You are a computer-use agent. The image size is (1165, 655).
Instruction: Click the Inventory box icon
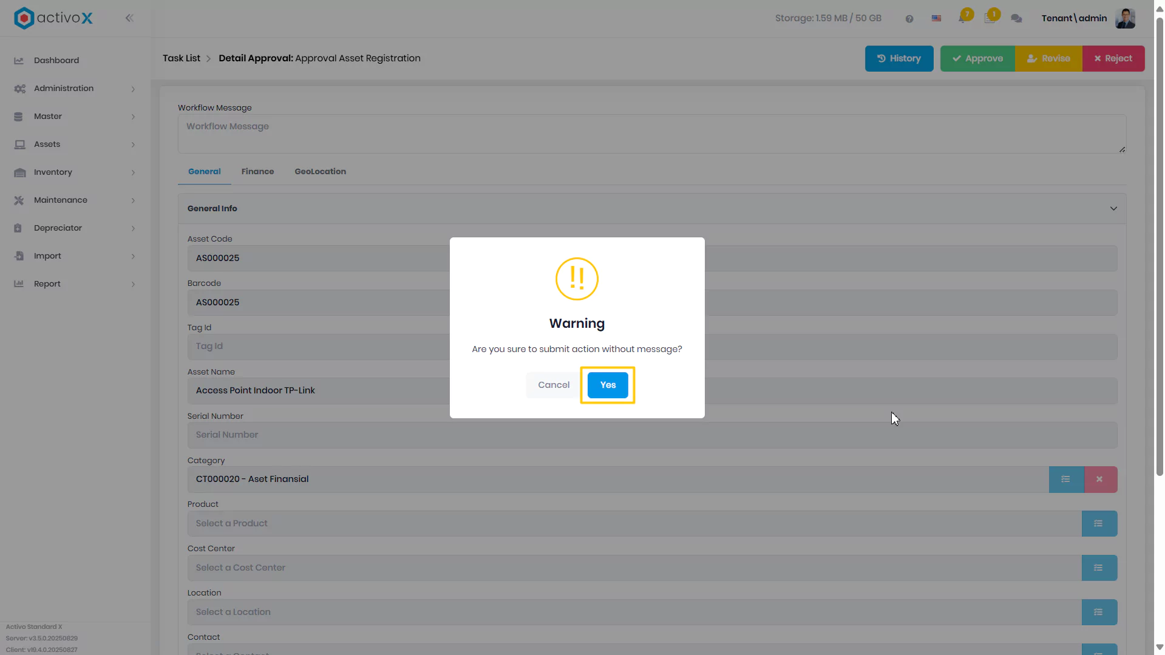(x=19, y=172)
